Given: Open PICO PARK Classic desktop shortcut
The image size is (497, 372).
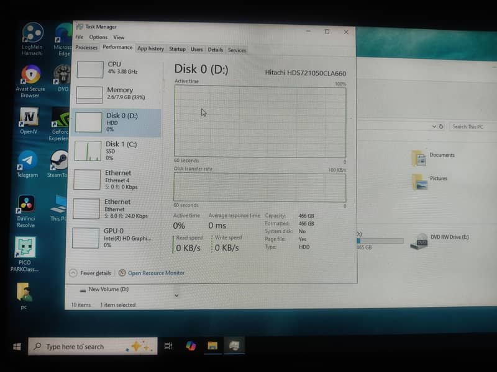Looking at the screenshot, I should [x=25, y=254].
